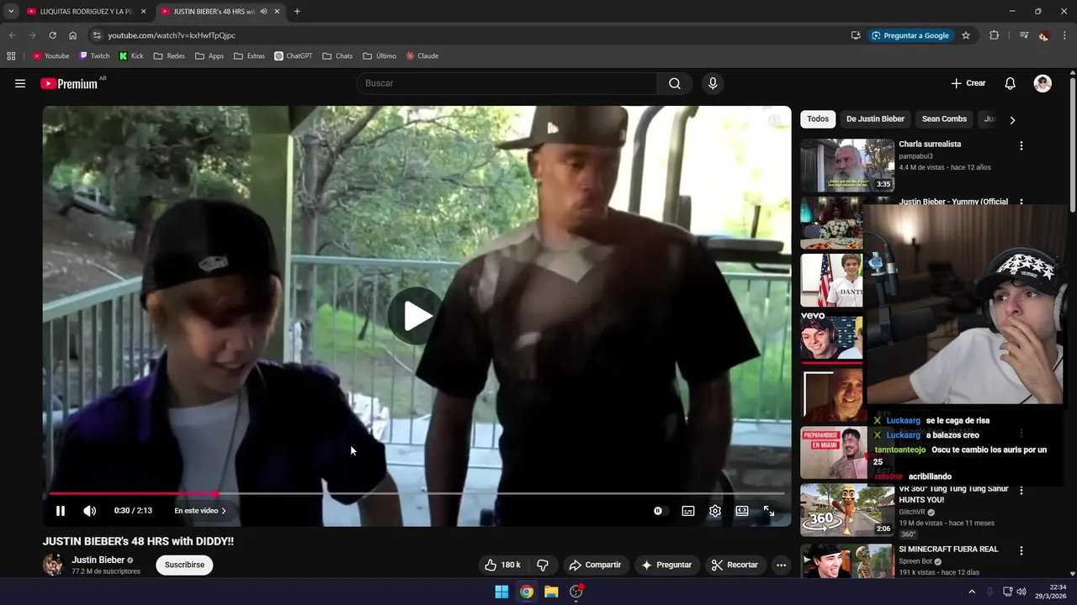The height and width of the screenshot is (605, 1077).
Task: Go to YouTube Premium home logo
Action: coord(69,83)
